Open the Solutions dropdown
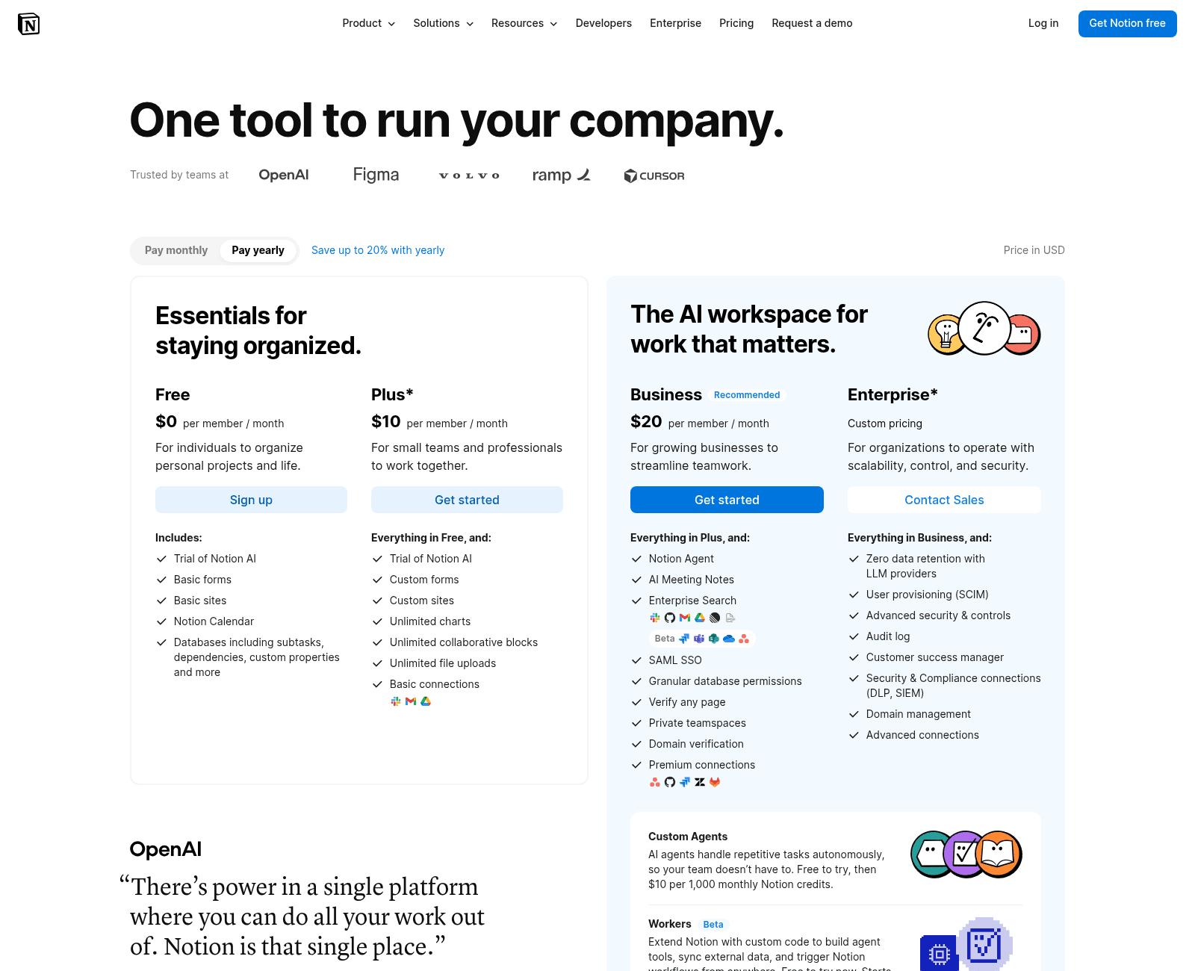Viewport: 1195px width, 971px height. [444, 23]
